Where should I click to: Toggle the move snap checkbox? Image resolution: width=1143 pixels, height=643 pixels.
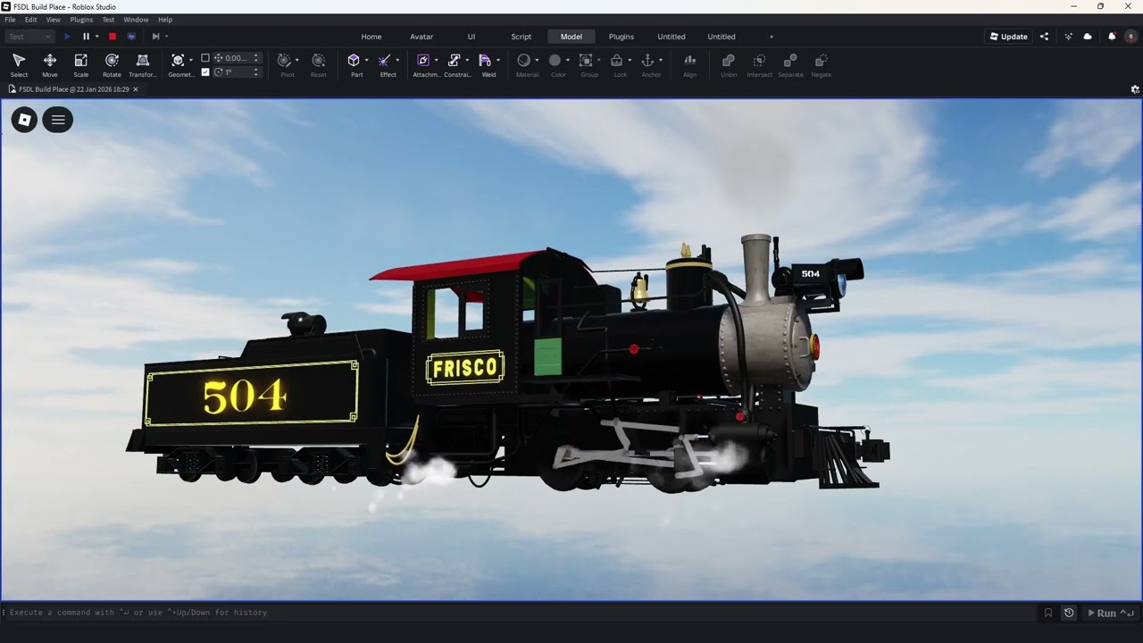[205, 58]
